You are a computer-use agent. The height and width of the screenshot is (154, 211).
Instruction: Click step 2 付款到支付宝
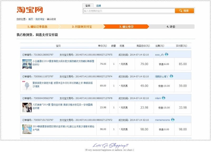pos(82,27)
